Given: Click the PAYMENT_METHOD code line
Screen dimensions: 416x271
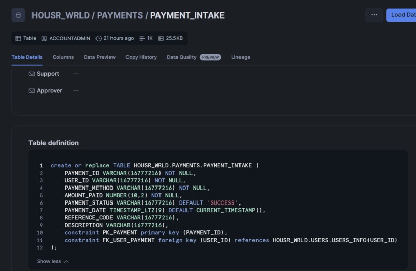Looking at the screenshot, I should pos(137,188).
